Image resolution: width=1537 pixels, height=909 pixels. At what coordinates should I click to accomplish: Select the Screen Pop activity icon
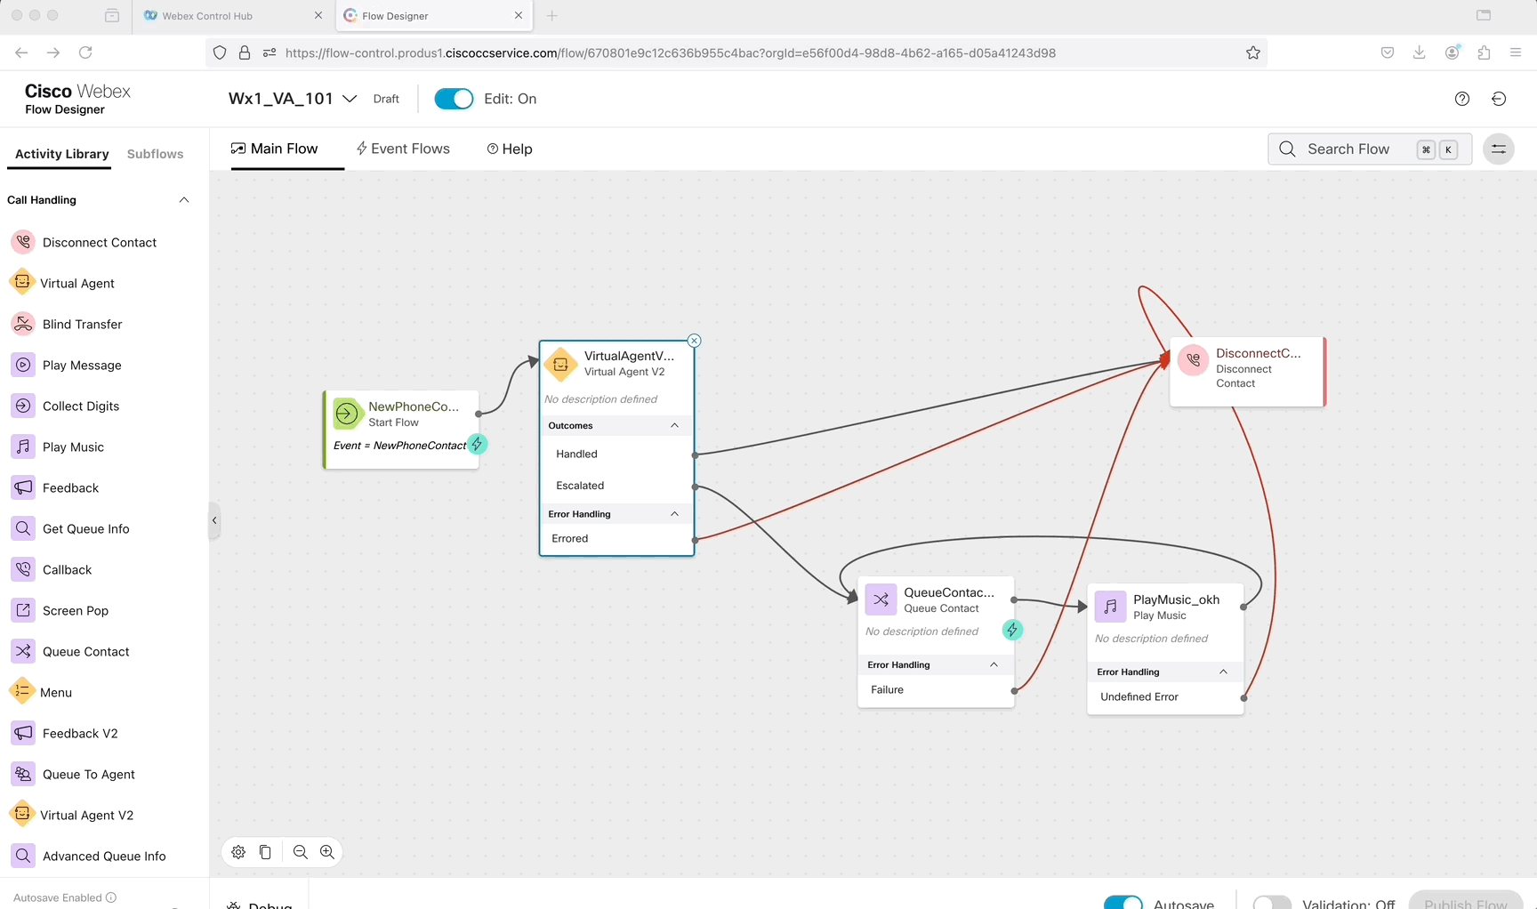[x=23, y=610]
